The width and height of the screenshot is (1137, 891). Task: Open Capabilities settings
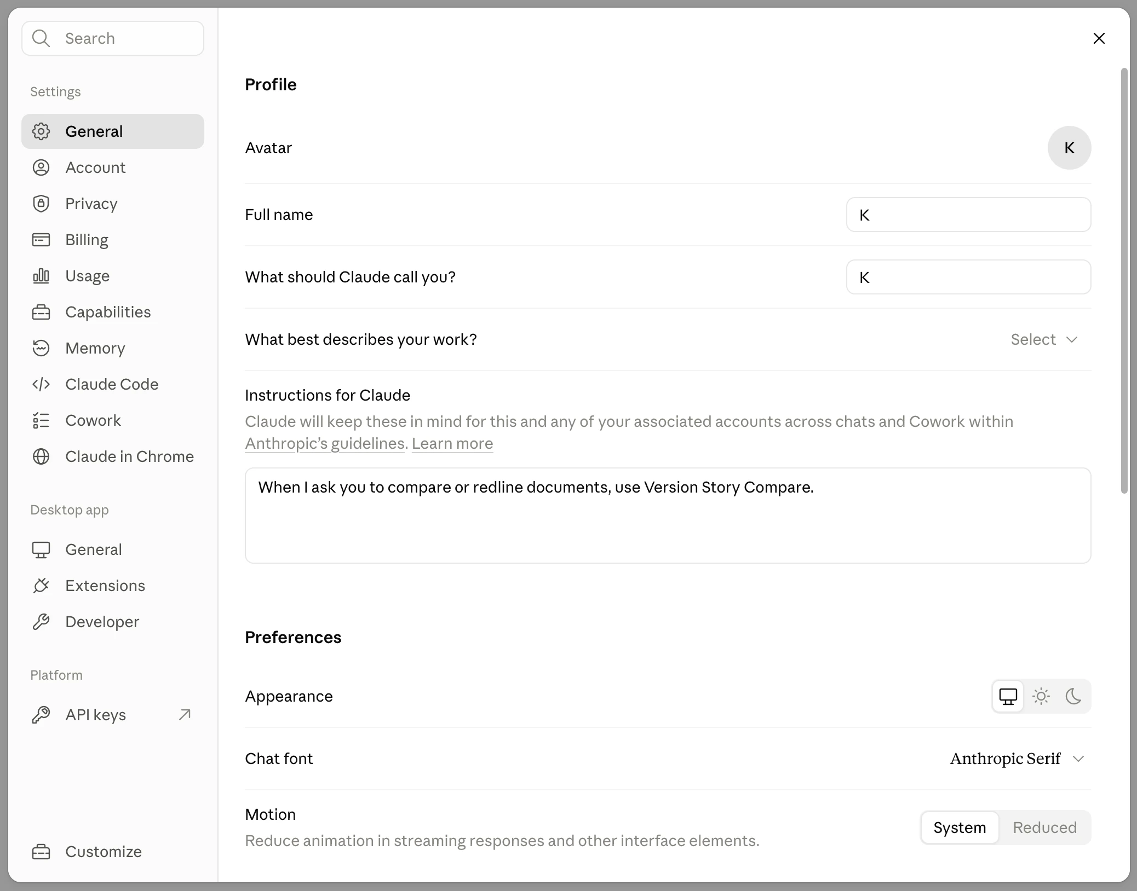coord(113,312)
